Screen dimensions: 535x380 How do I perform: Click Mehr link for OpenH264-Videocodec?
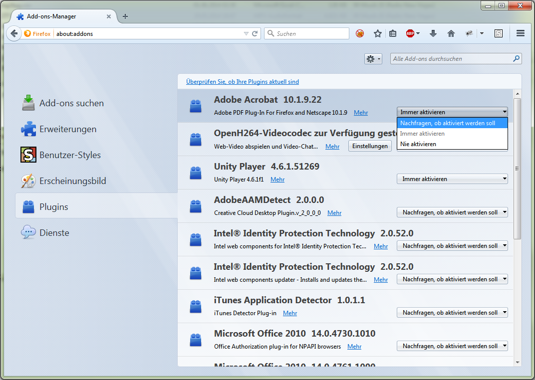tap(332, 146)
